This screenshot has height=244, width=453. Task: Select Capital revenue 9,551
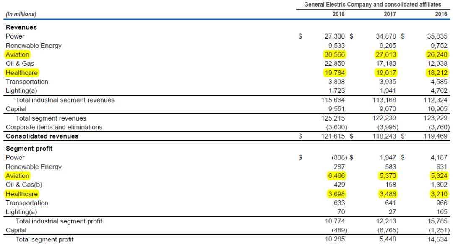(336, 109)
